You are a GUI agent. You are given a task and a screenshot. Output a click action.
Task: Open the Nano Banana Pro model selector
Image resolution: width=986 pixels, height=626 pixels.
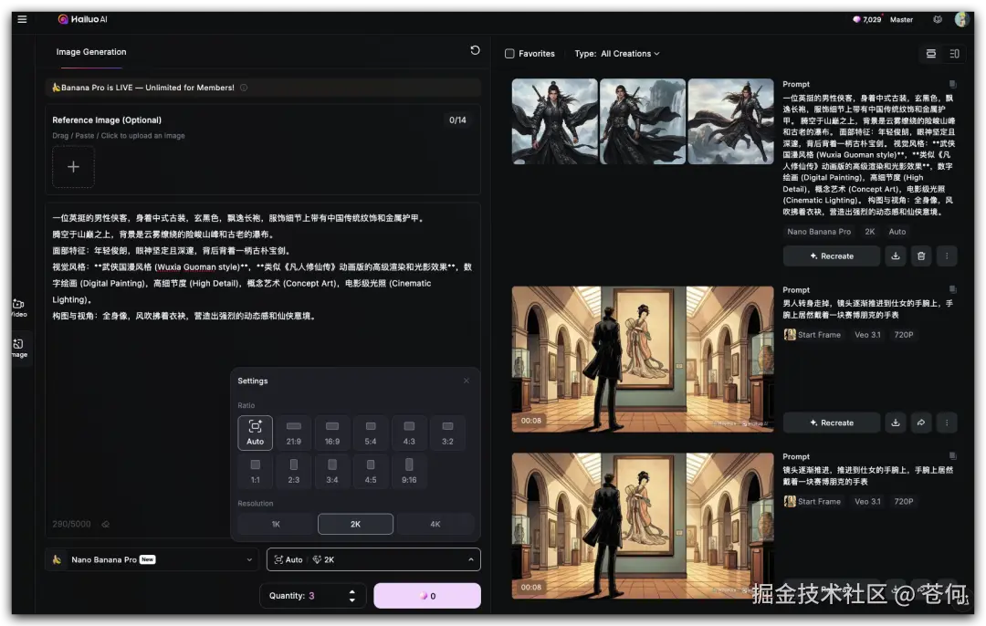151,558
